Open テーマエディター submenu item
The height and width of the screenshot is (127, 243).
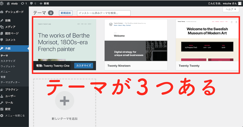pyautogui.click(x=10, y=83)
